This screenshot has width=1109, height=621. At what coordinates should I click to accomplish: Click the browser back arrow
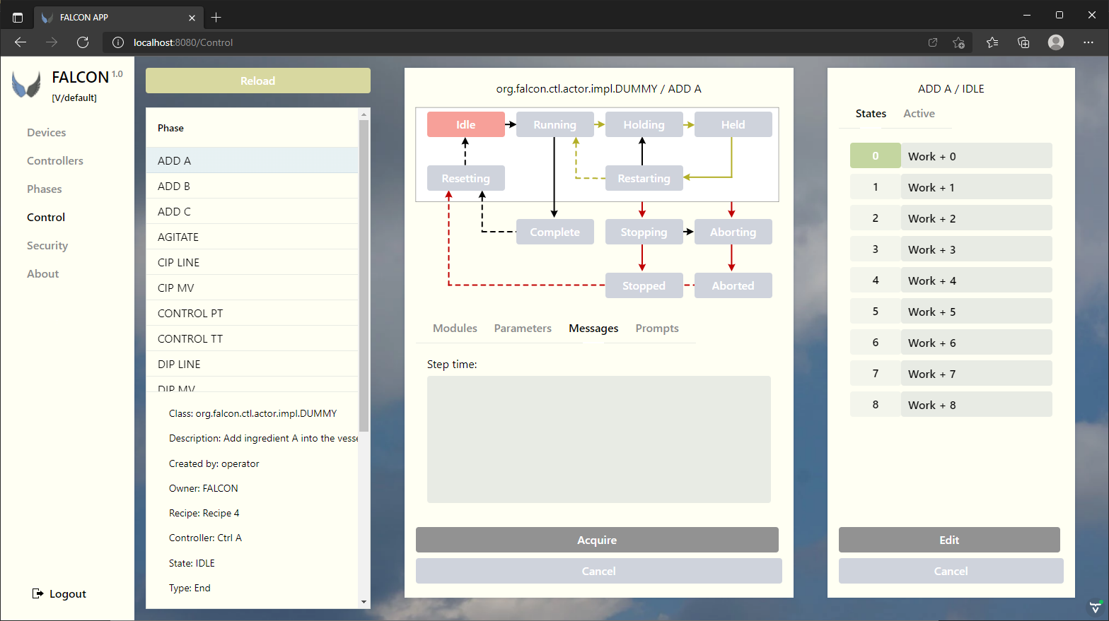coord(21,42)
